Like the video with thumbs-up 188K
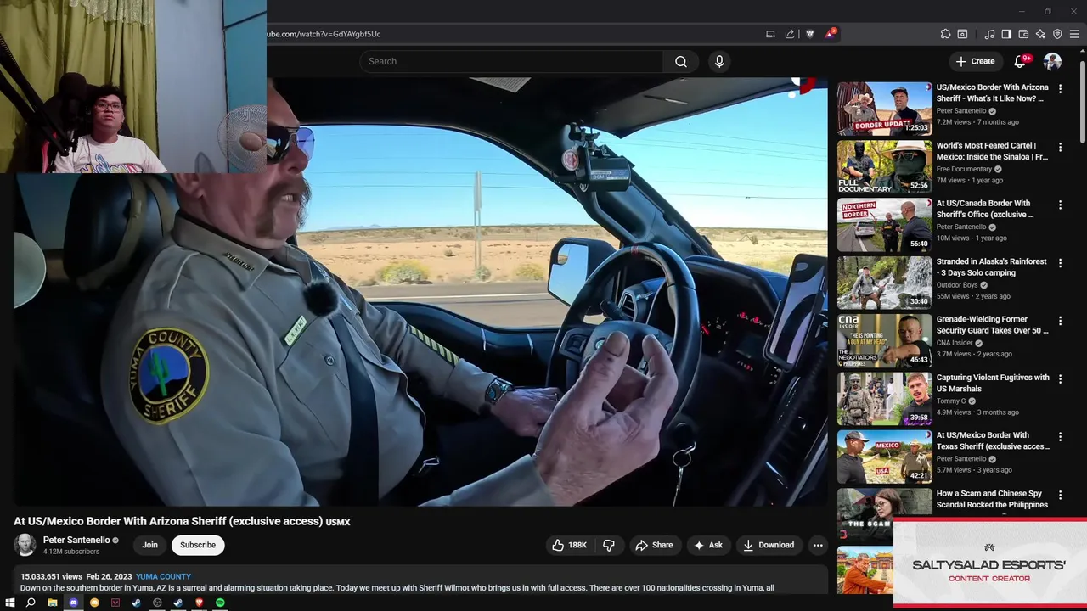The width and height of the screenshot is (1087, 611). (569, 545)
